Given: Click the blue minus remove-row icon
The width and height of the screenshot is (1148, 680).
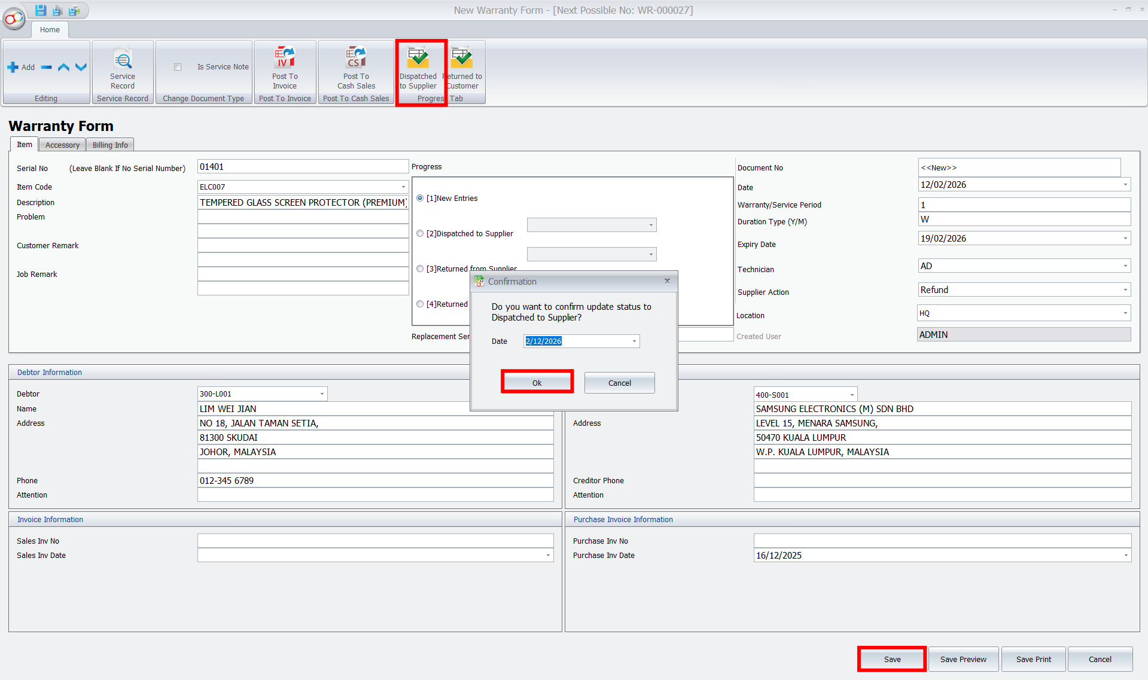Looking at the screenshot, I should coord(46,68).
